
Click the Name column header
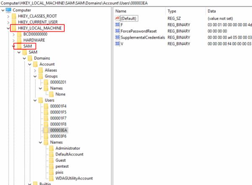(x=121, y=10)
